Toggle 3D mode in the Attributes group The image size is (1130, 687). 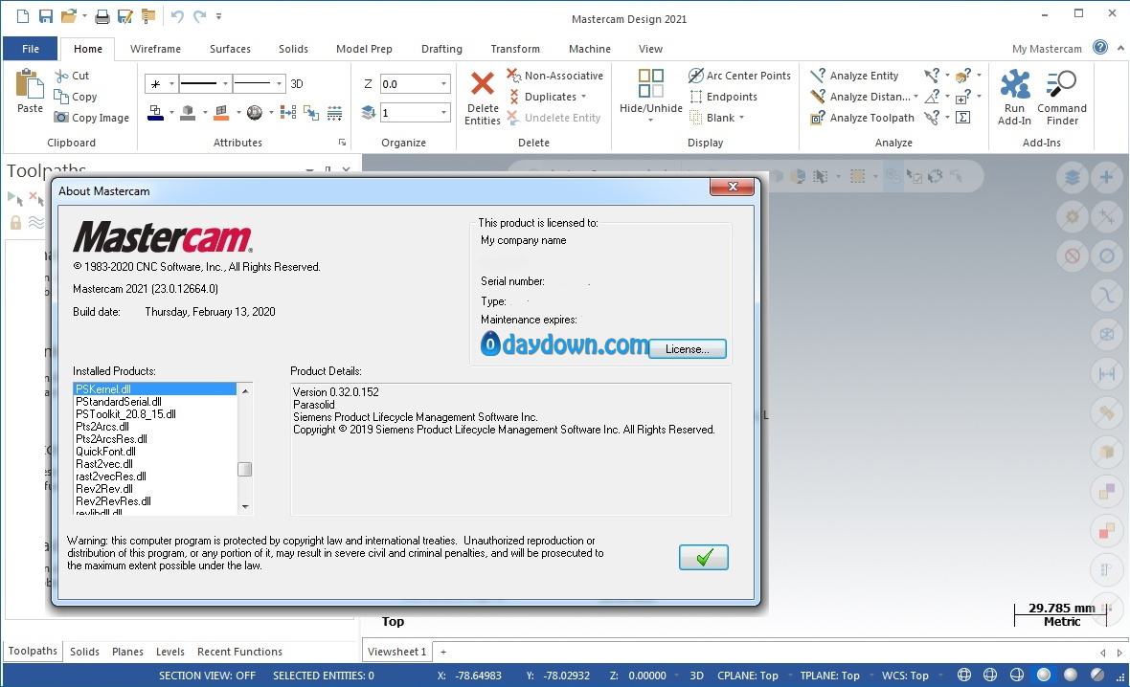[x=296, y=83]
